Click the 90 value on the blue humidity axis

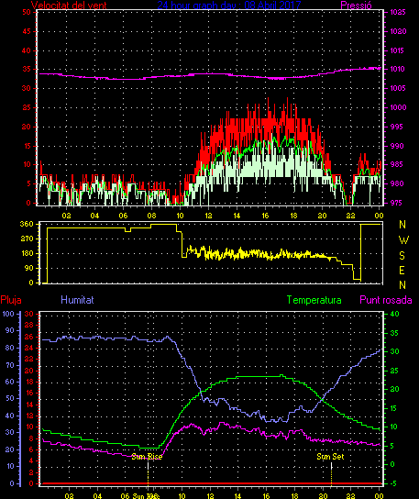coord(10,330)
